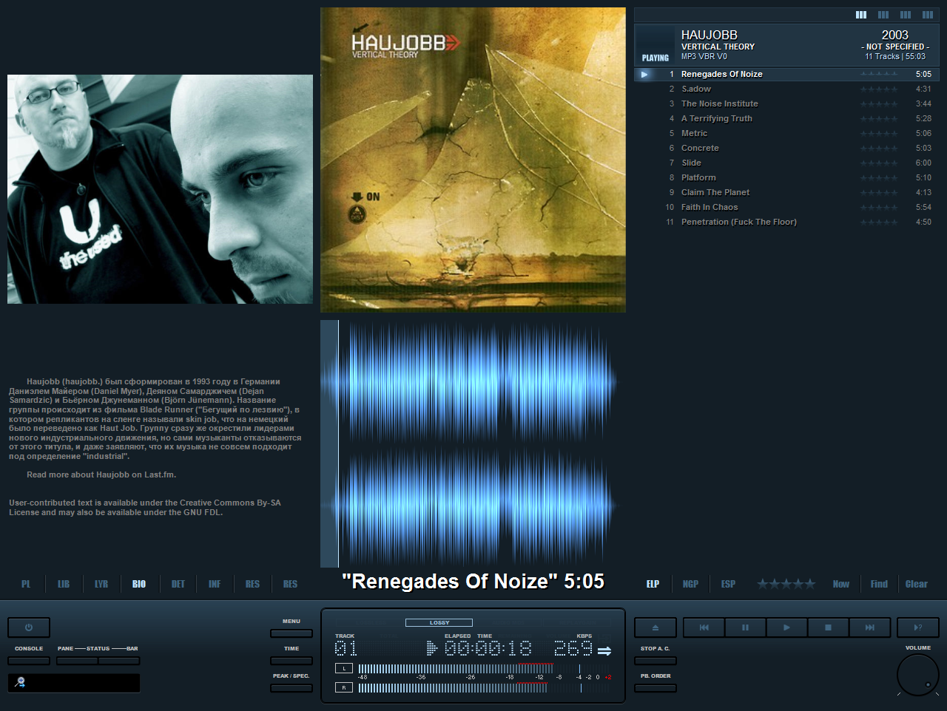
Task: Open the PB. Order selector
Action: (x=655, y=688)
